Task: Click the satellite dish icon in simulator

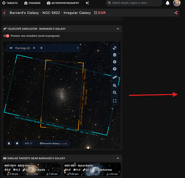Action: pos(114,48)
